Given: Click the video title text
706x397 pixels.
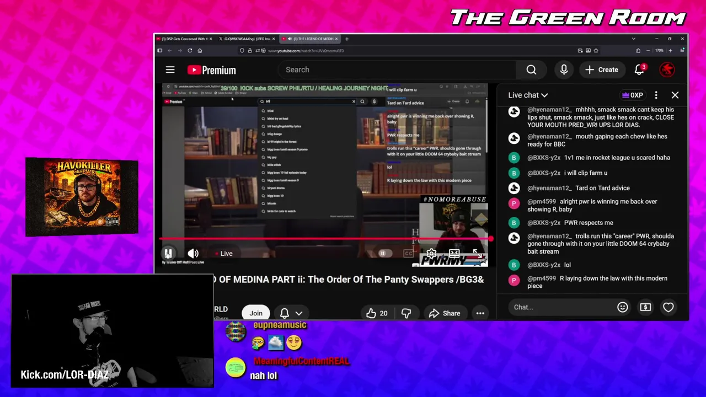Looking at the screenshot, I should (x=349, y=280).
